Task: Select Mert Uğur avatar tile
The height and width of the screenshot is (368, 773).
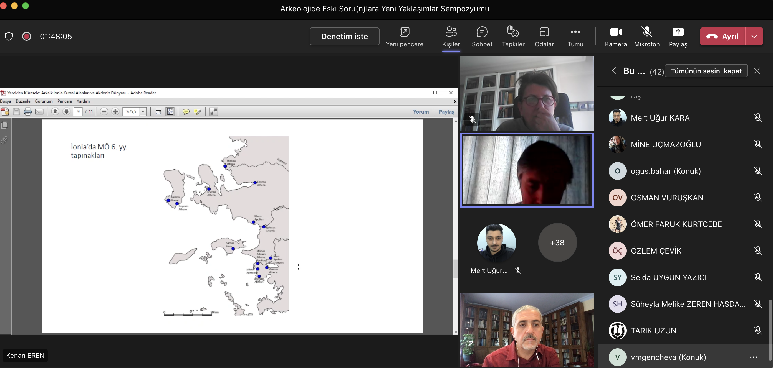Action: tap(496, 243)
